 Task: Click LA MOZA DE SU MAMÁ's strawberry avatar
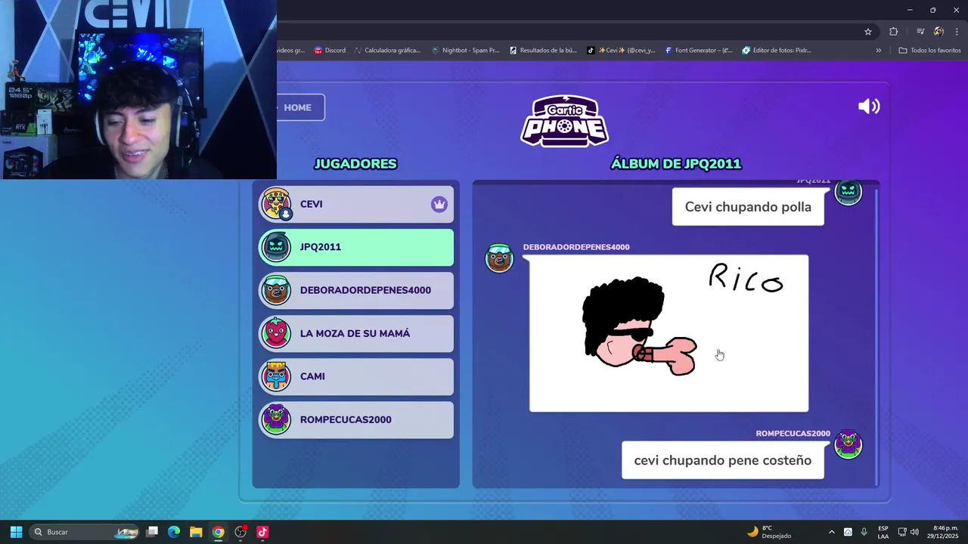tap(276, 332)
